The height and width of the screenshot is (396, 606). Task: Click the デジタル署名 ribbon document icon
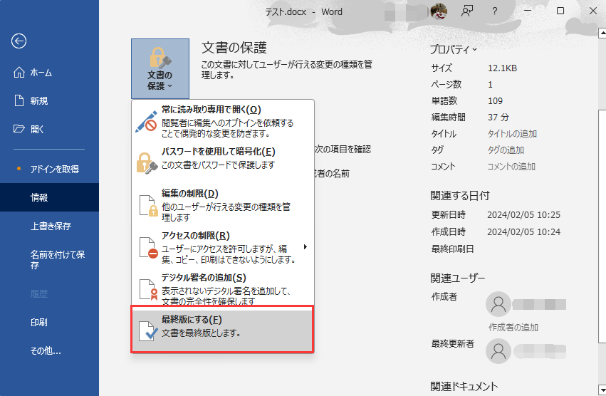(x=148, y=290)
